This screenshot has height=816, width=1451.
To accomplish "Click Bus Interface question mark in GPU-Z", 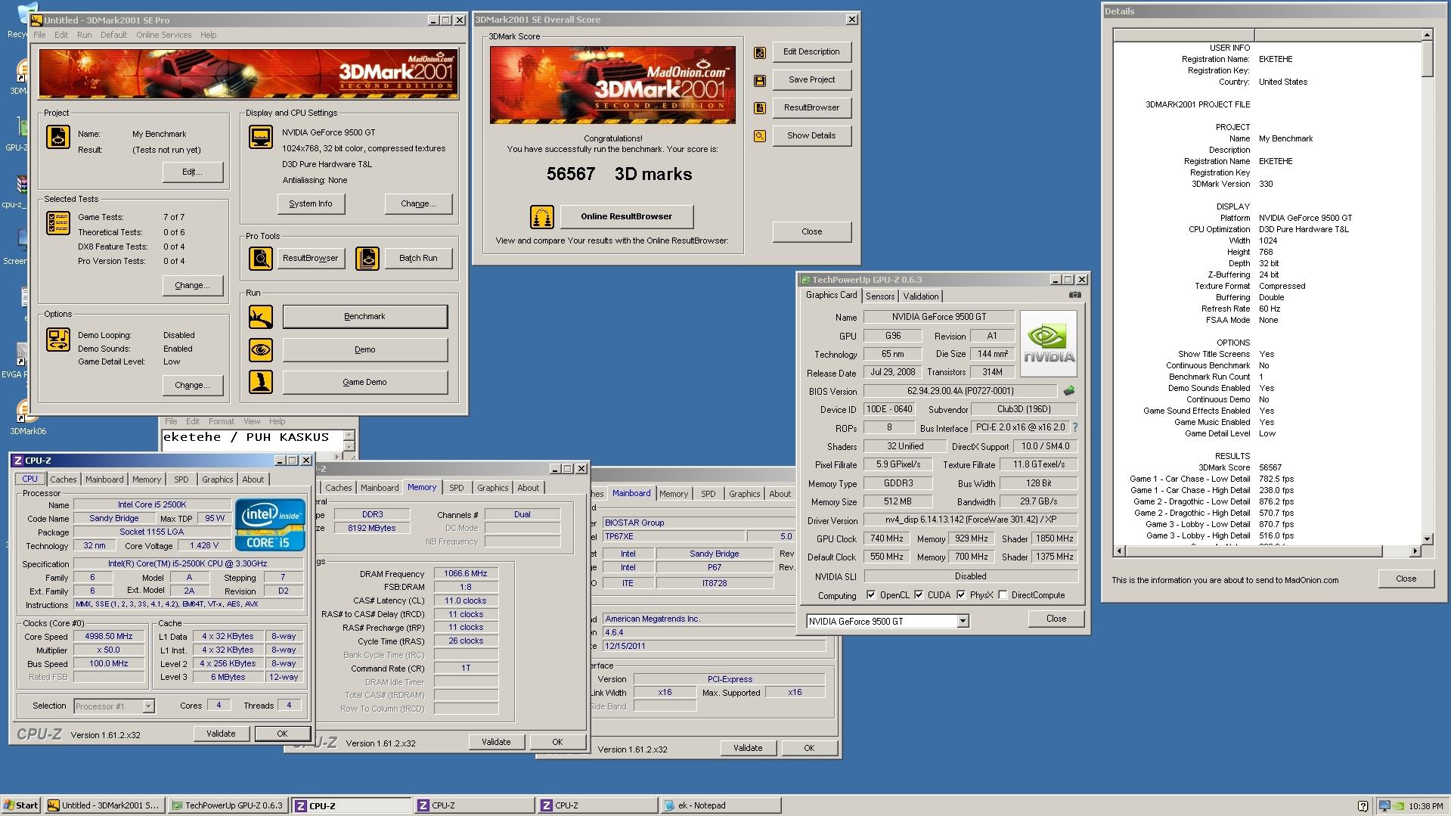I will point(1075,427).
